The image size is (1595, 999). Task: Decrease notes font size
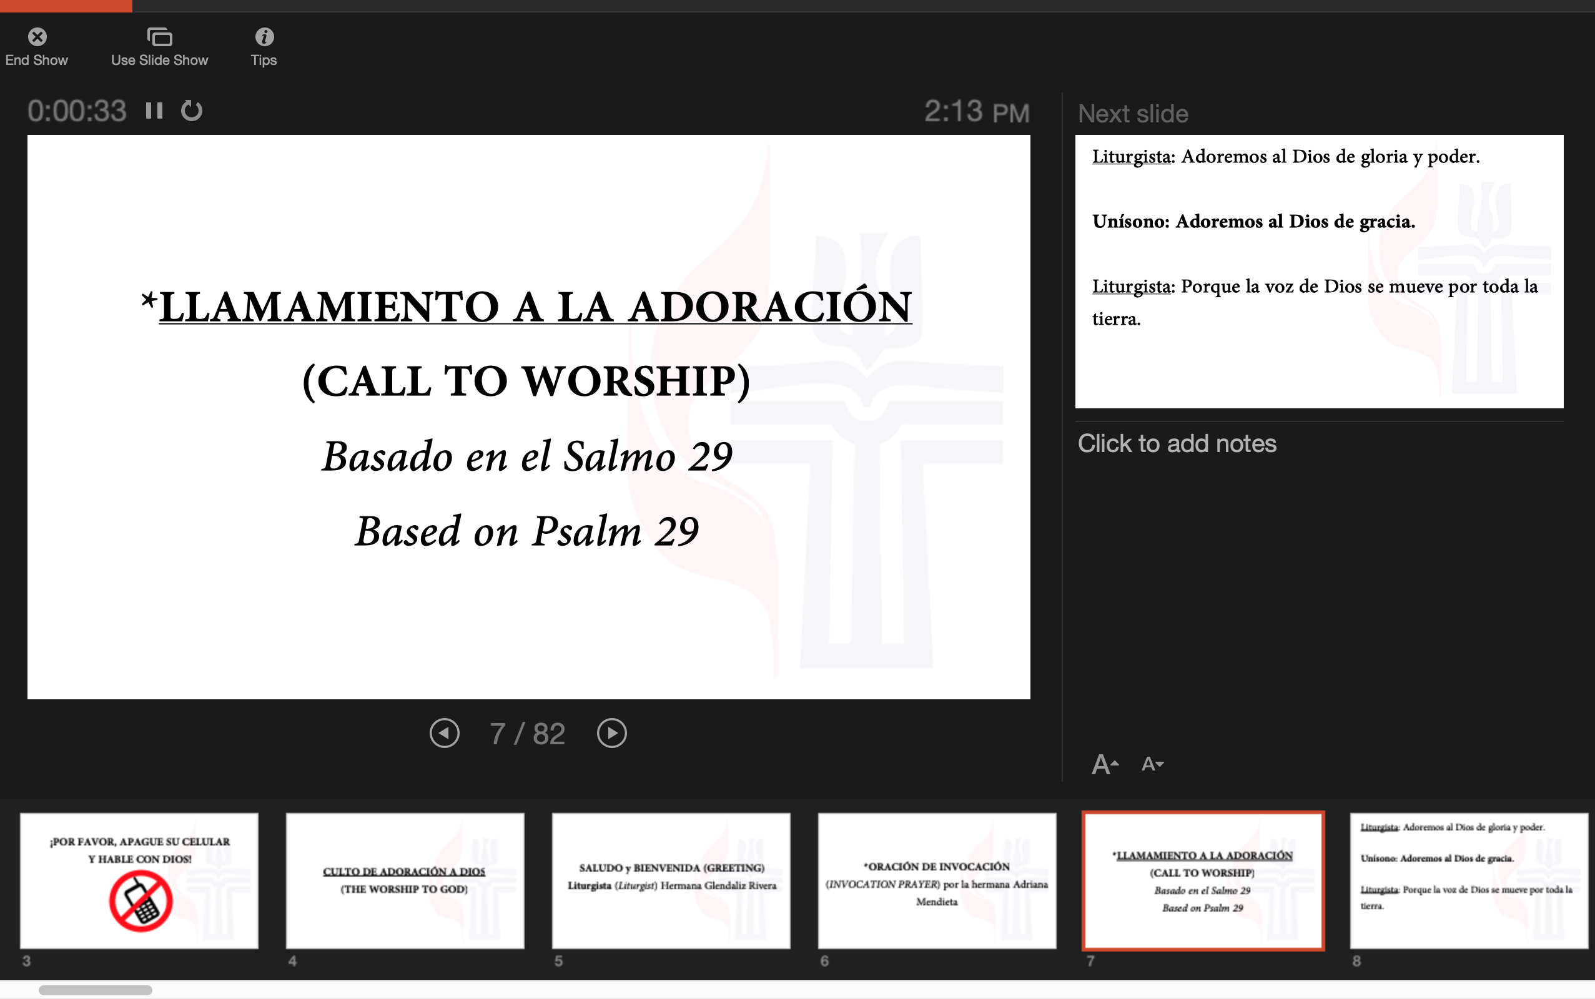click(x=1152, y=764)
